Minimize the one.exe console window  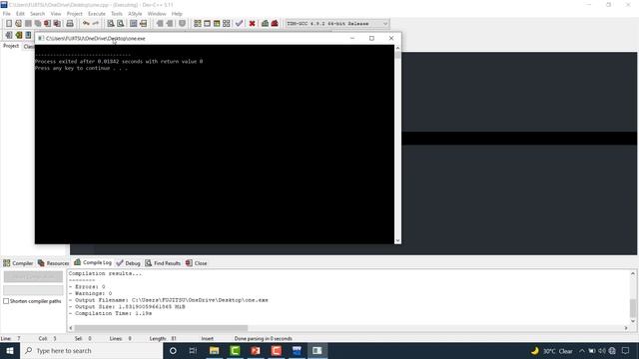coord(352,38)
